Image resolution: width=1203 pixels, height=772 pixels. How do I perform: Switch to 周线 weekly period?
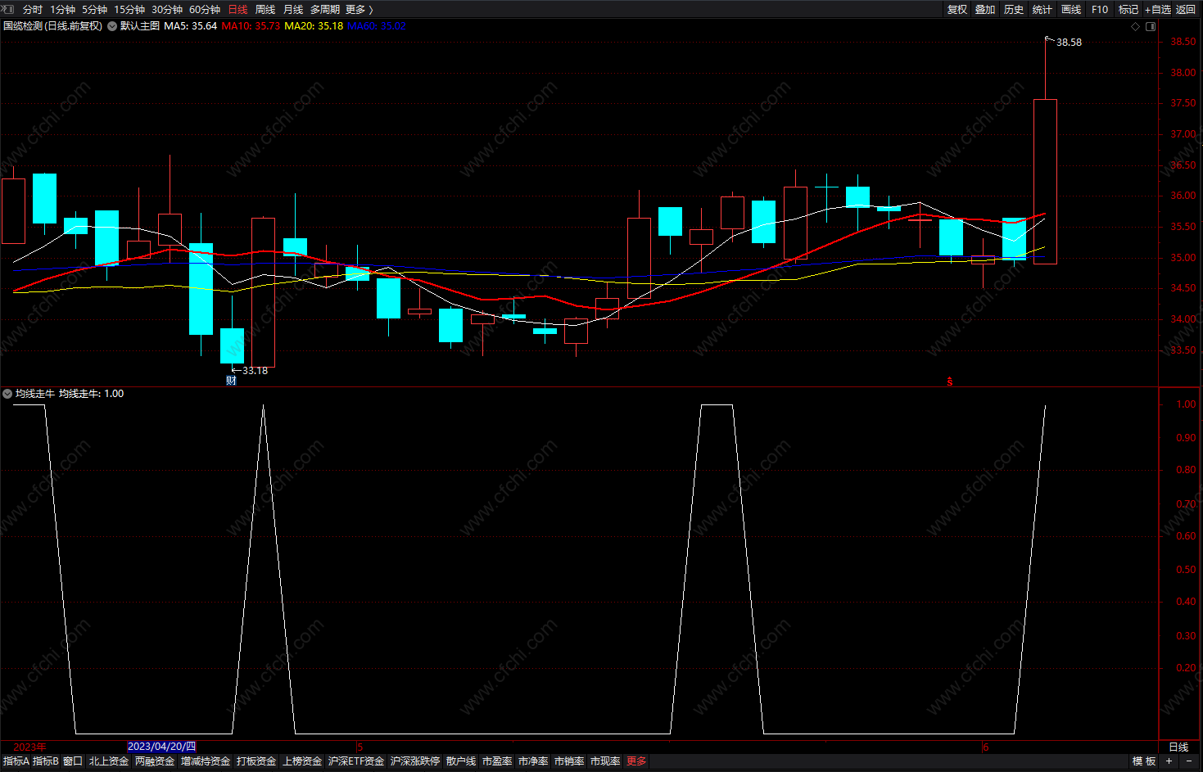coord(265,10)
